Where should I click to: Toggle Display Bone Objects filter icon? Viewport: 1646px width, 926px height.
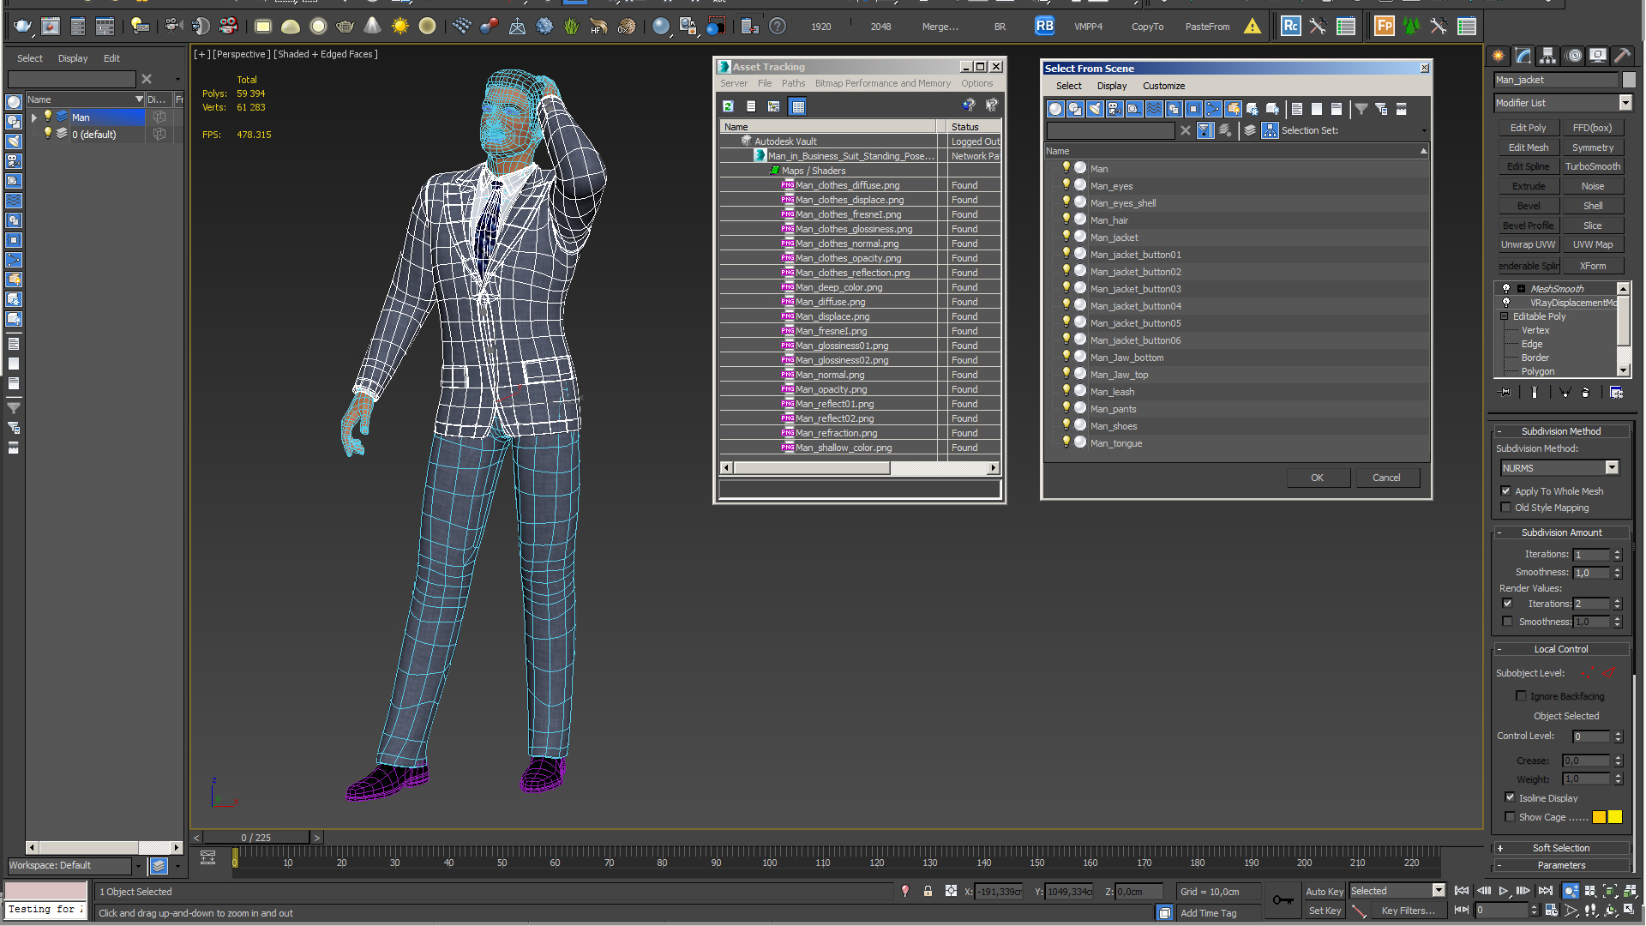[1213, 109]
